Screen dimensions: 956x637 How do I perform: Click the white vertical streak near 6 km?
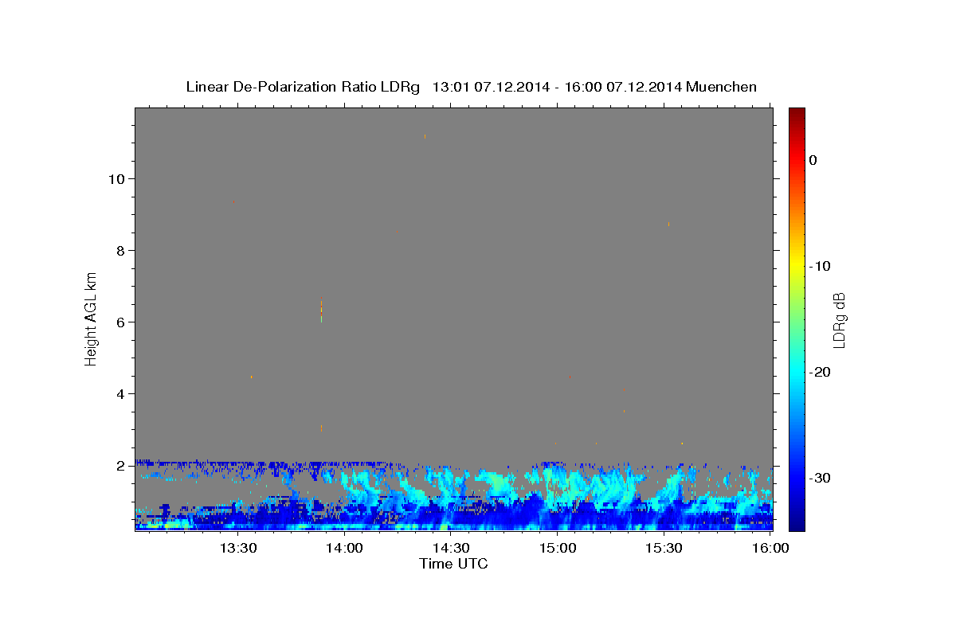pos(321,311)
